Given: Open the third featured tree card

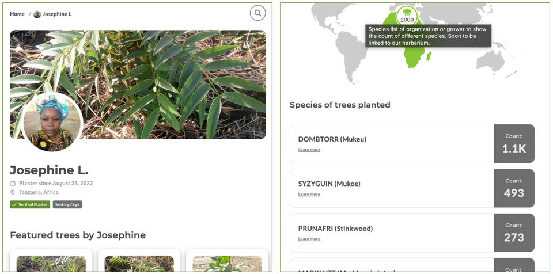Looking at the screenshot, I should 227,260.
